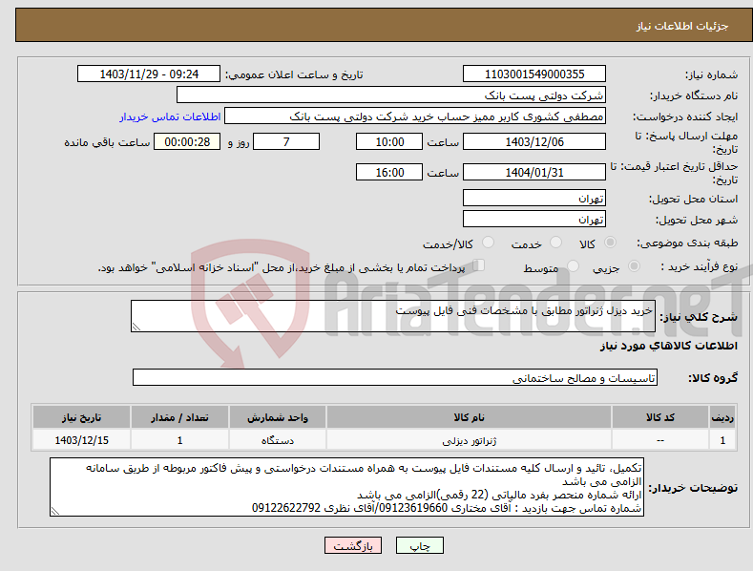This screenshot has width=753, height=571.
Task: Click the quantity cell under تعداد / مقدار
Action: pos(179,440)
